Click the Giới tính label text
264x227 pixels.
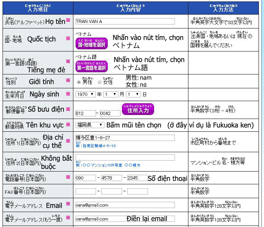point(41,82)
